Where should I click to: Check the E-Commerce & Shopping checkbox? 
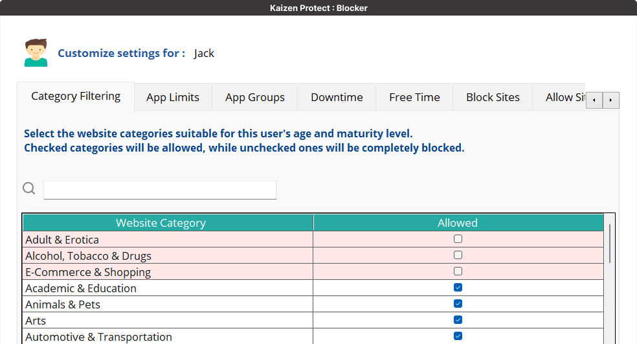[458, 271]
